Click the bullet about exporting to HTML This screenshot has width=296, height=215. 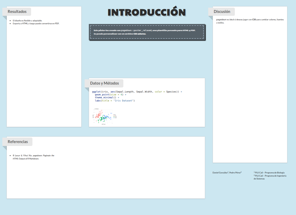[36, 23]
